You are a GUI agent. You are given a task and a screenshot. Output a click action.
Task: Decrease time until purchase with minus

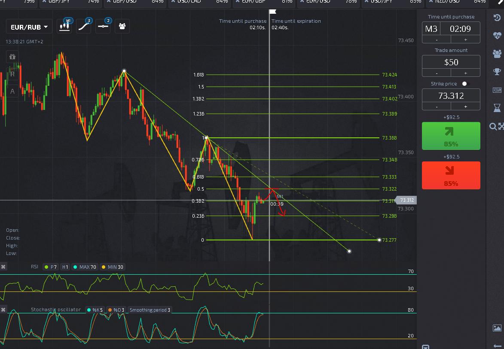click(437, 39)
